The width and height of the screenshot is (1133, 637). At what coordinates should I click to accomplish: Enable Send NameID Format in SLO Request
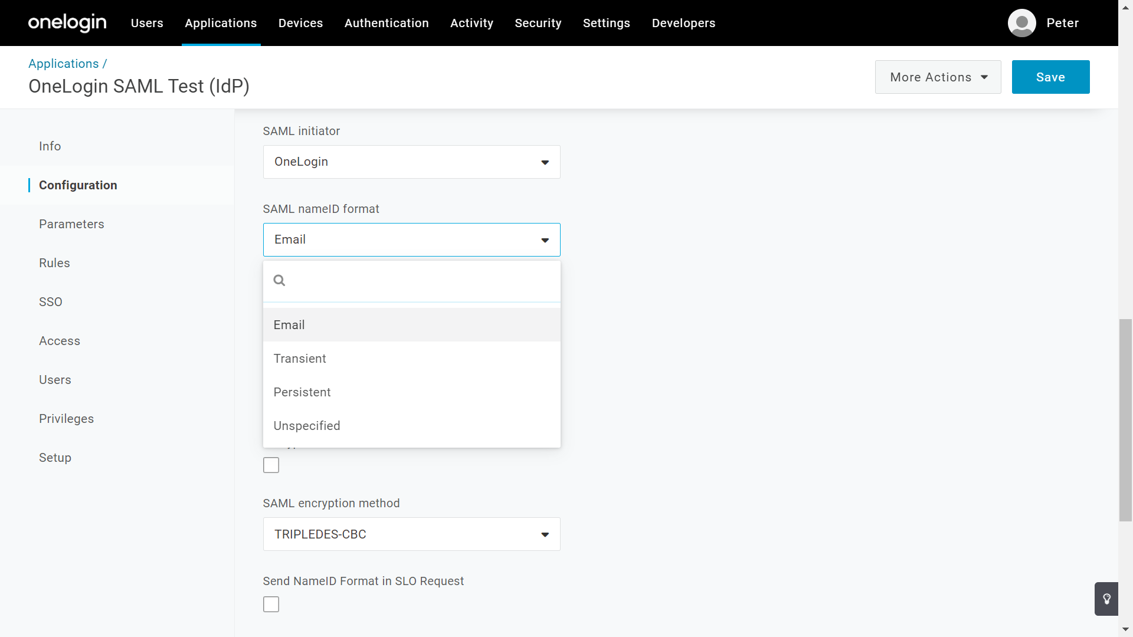coord(271,605)
